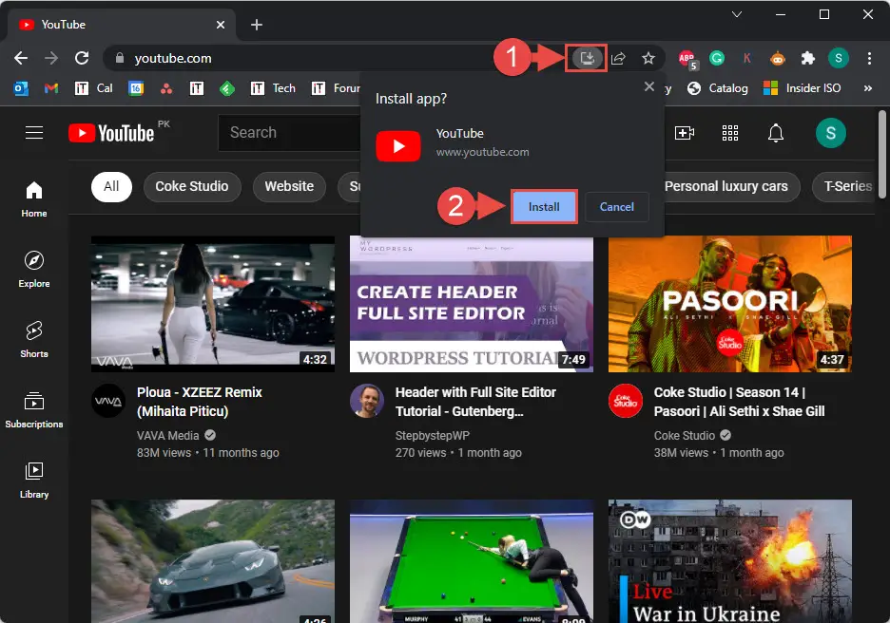Open the YouTube apps grid icon
The width and height of the screenshot is (890, 623).
tap(730, 133)
